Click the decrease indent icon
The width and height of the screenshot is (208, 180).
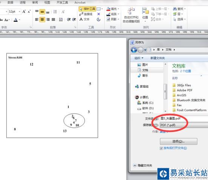(x=69, y=20)
